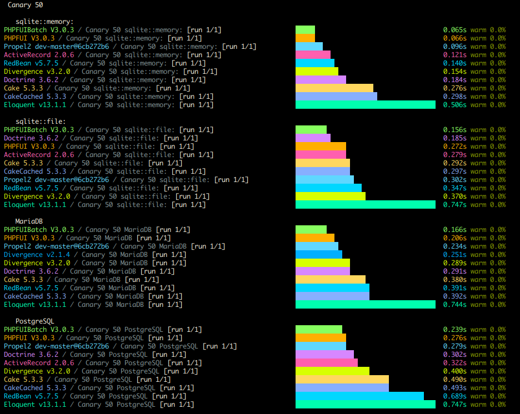The image size is (520, 414).
Task: Click the yellow Divergence v3.2.0 bar under MariaDB
Action: click(322, 263)
